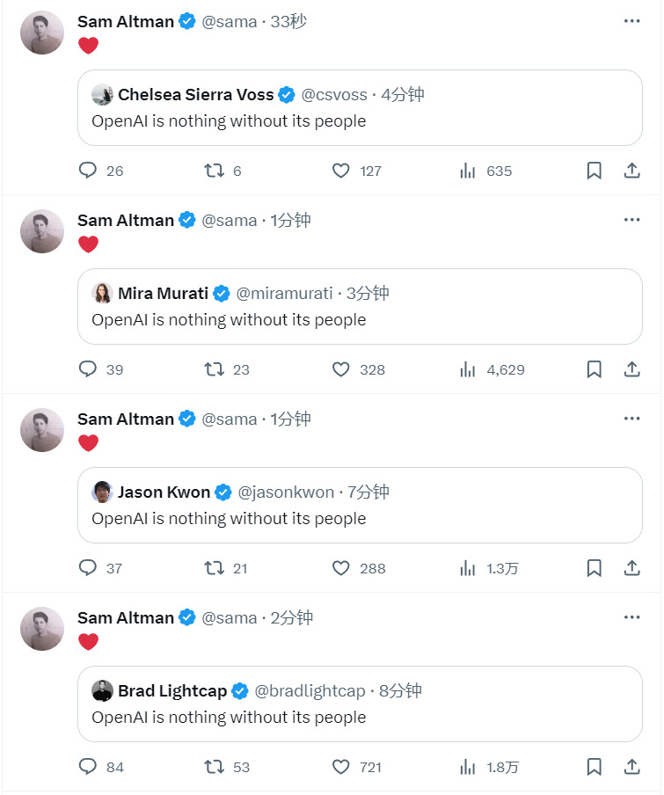Open more options on Brad Lightcap quote tweet
Screen dimensions: 664x795
631,617
